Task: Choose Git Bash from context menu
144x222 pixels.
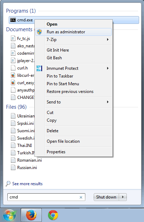Action: pyautogui.click(x=54, y=58)
